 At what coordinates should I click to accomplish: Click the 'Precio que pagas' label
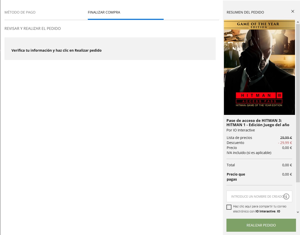(x=236, y=177)
